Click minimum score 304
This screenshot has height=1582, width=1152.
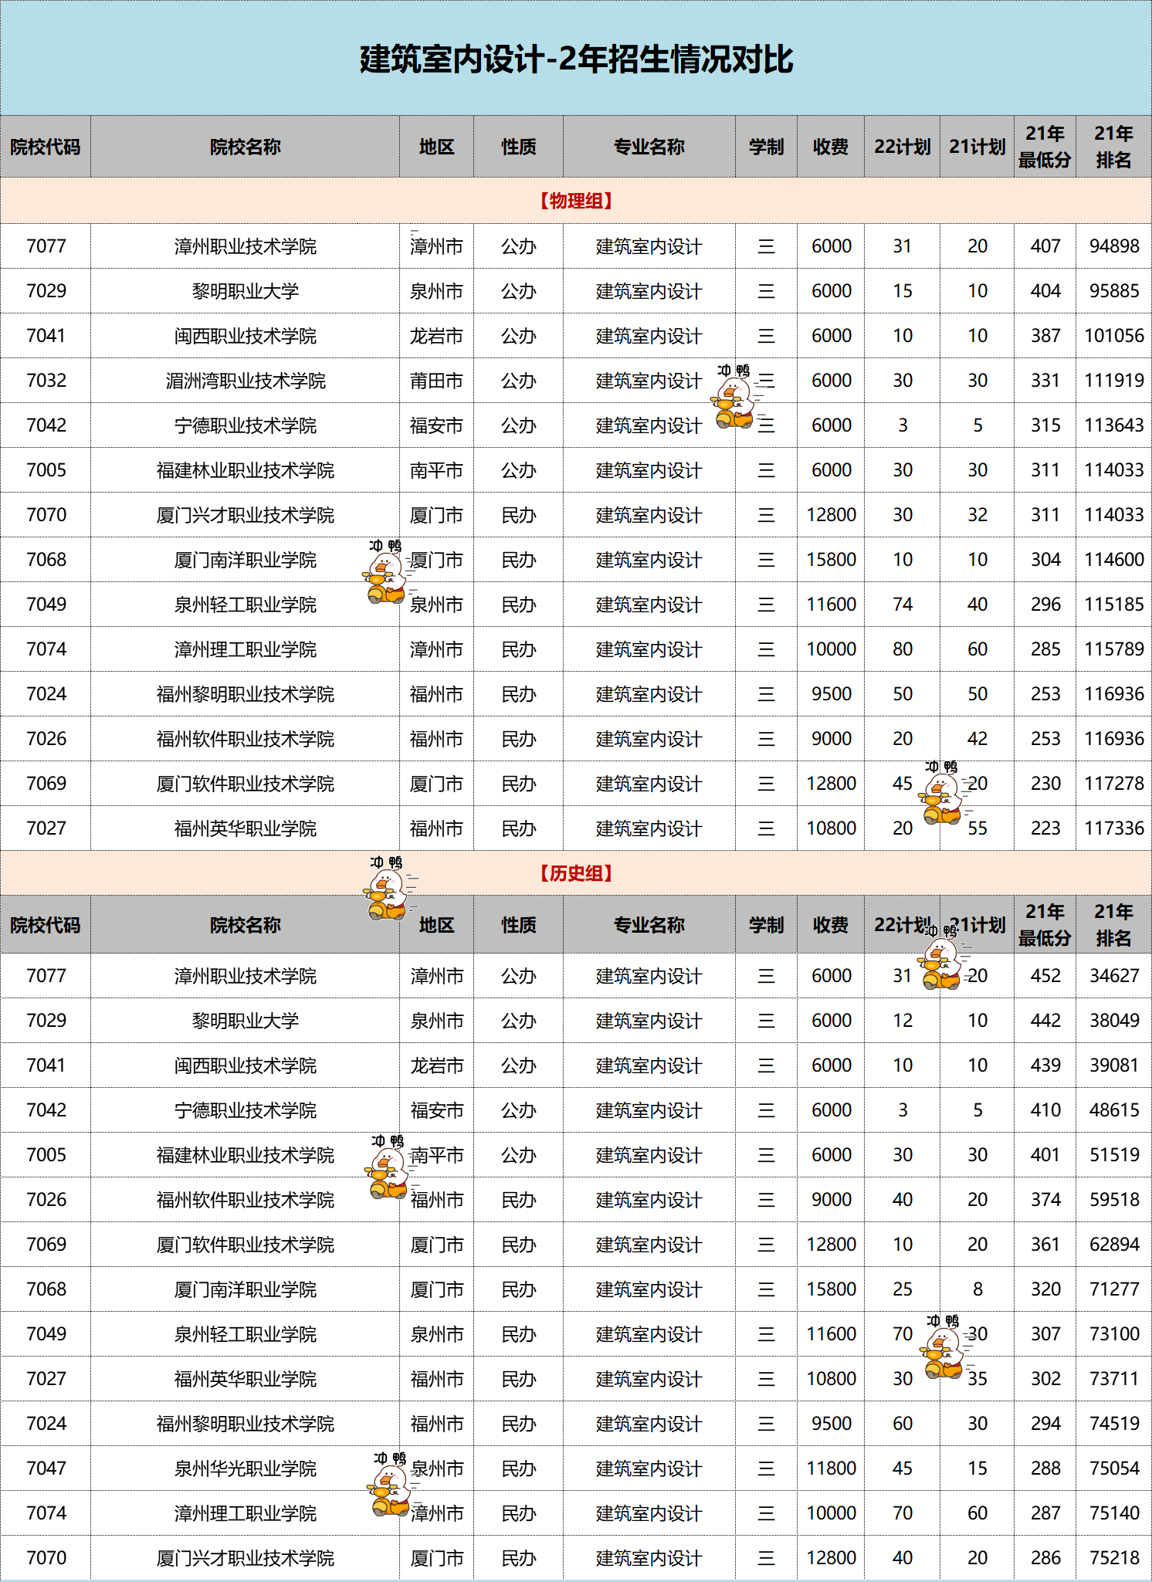coord(1045,560)
